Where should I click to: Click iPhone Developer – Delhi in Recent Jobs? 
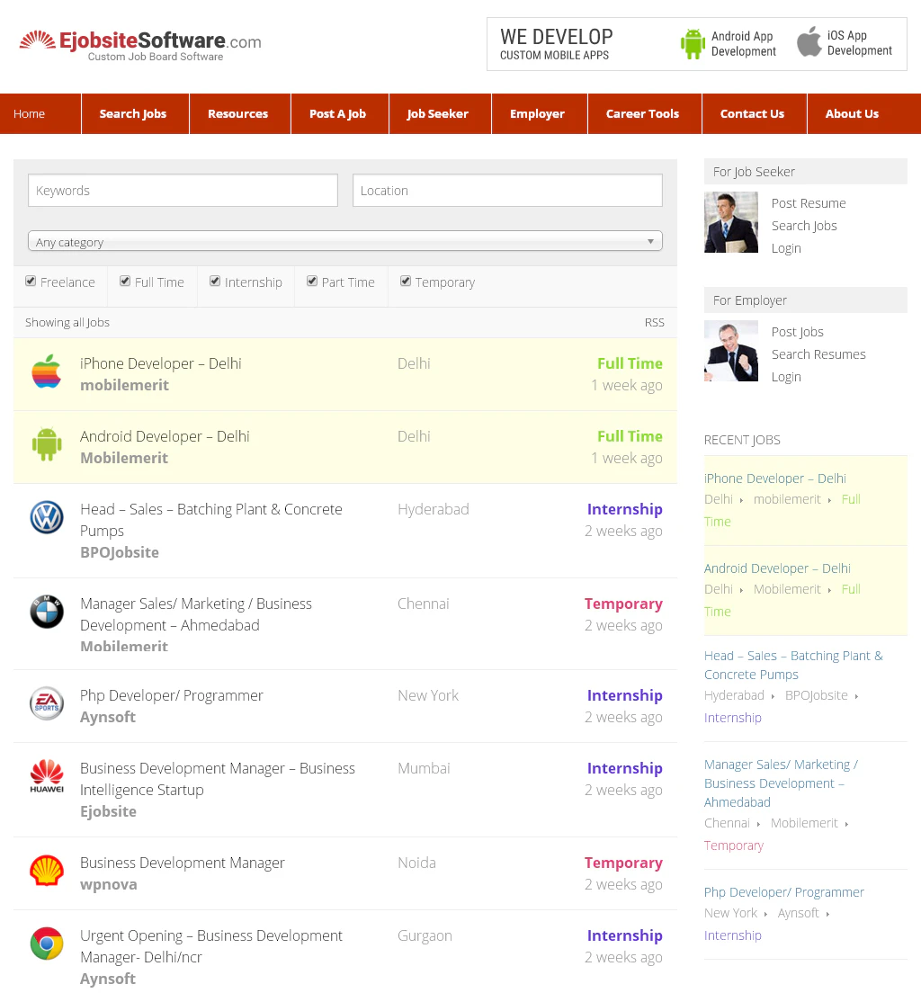tap(774, 479)
